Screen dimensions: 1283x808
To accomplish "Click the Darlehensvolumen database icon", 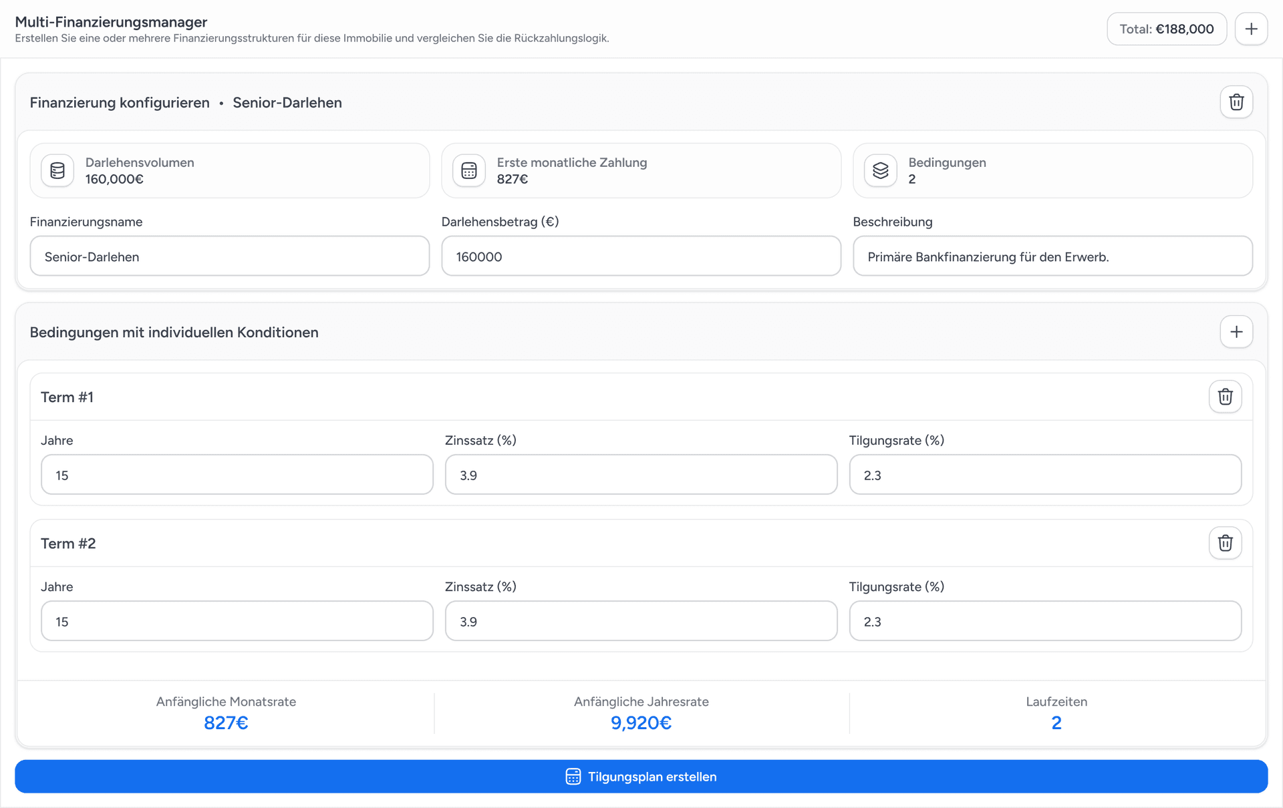I will pyautogui.click(x=57, y=171).
